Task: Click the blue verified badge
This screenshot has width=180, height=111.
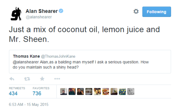Action: click(61, 11)
